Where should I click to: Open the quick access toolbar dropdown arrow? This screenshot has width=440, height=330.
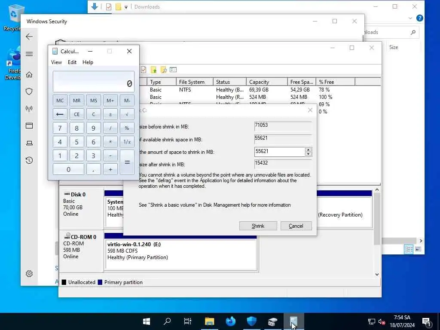pos(126,7)
